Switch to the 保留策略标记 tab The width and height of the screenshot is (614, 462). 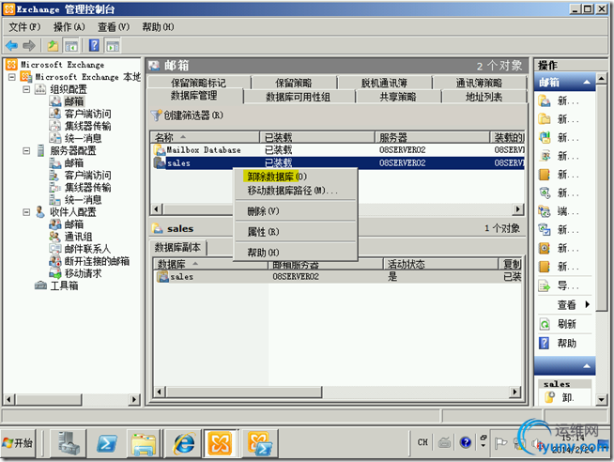[x=198, y=83]
